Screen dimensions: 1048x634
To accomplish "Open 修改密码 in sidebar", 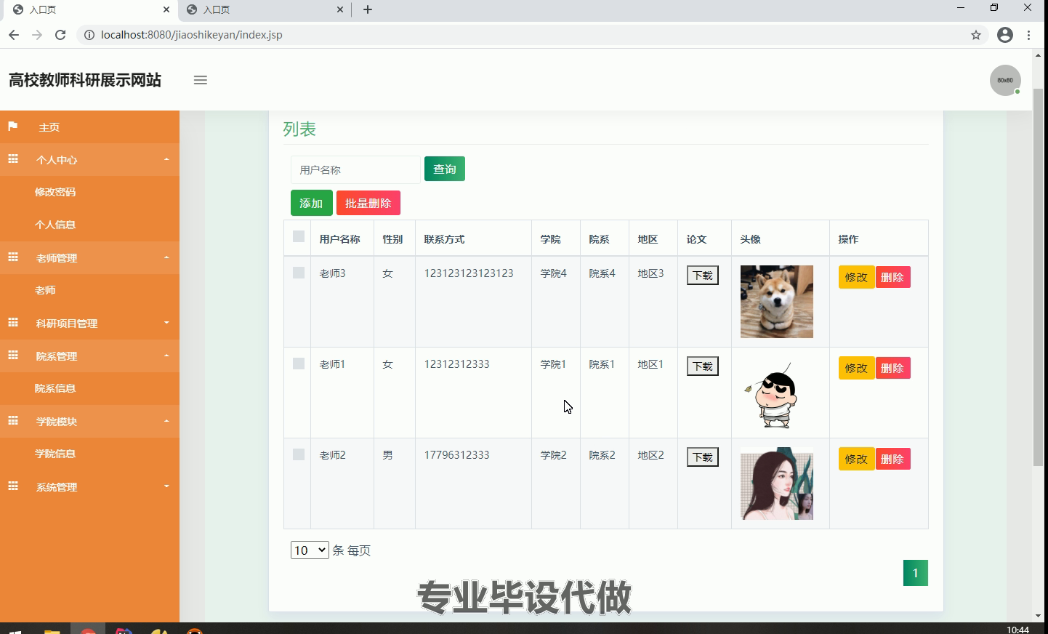I will (x=55, y=192).
